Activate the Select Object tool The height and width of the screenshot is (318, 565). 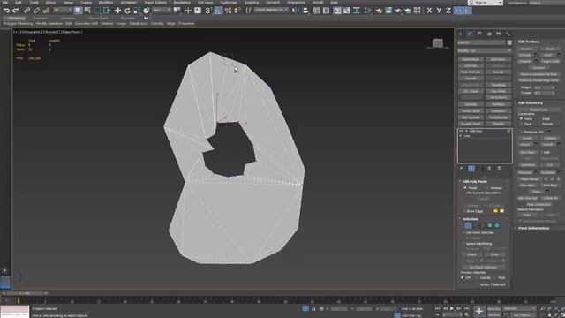78,11
